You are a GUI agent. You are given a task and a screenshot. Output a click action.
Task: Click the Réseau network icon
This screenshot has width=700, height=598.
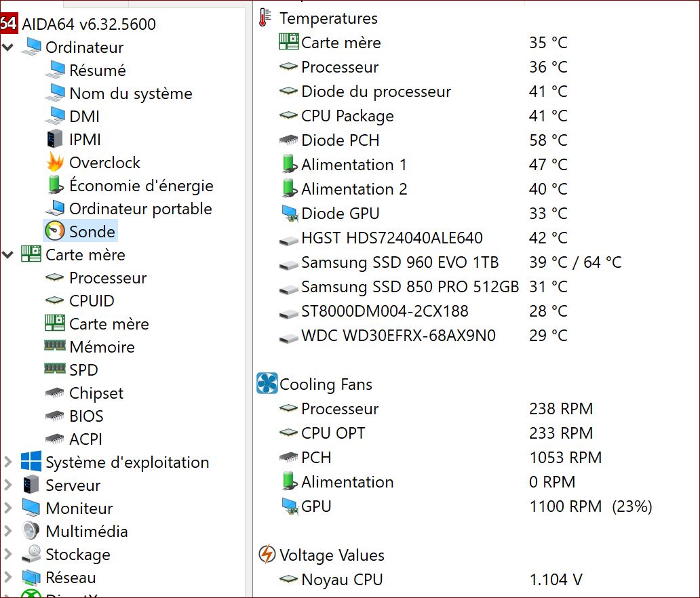coord(31,577)
